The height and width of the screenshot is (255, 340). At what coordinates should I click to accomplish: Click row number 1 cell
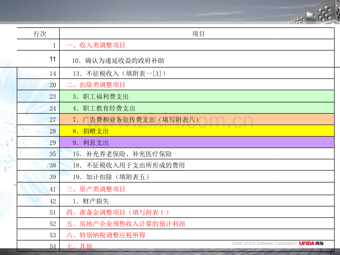click(38, 45)
